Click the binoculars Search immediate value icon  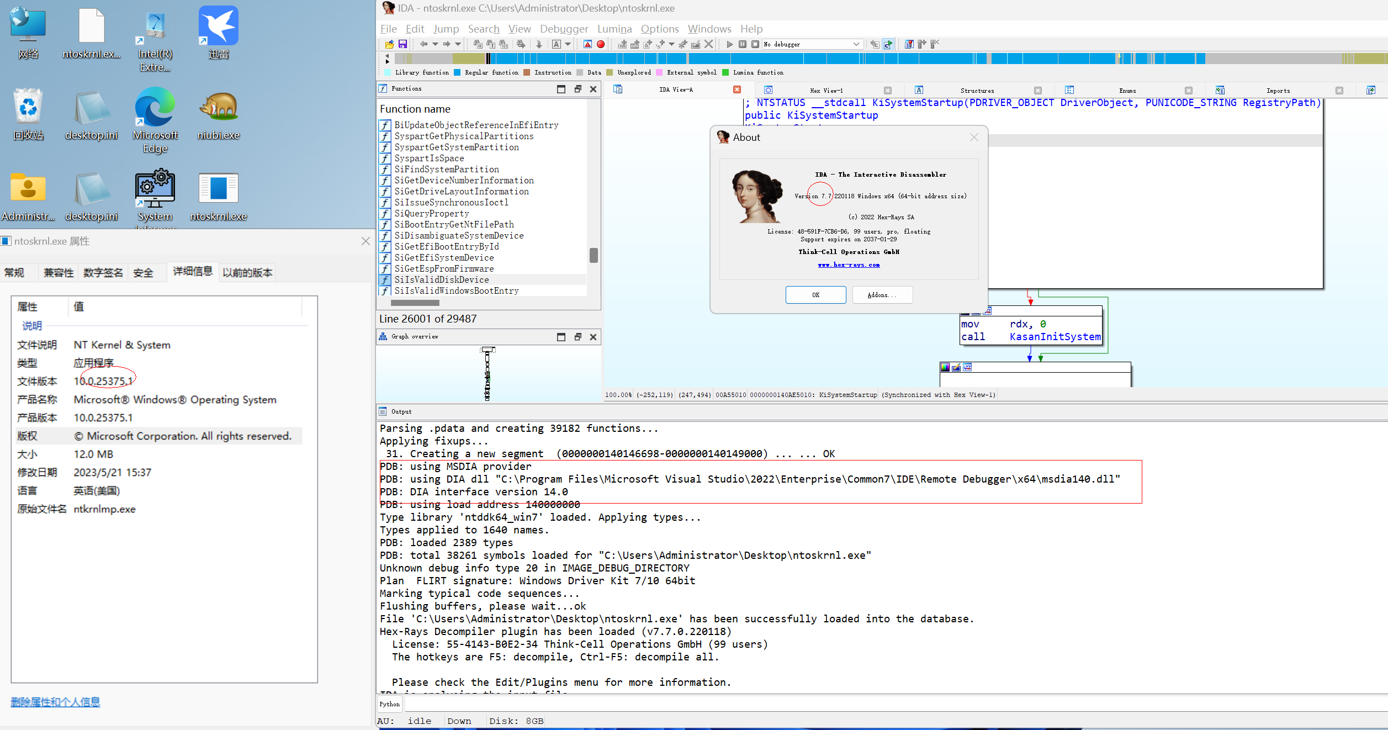pyautogui.click(x=478, y=44)
